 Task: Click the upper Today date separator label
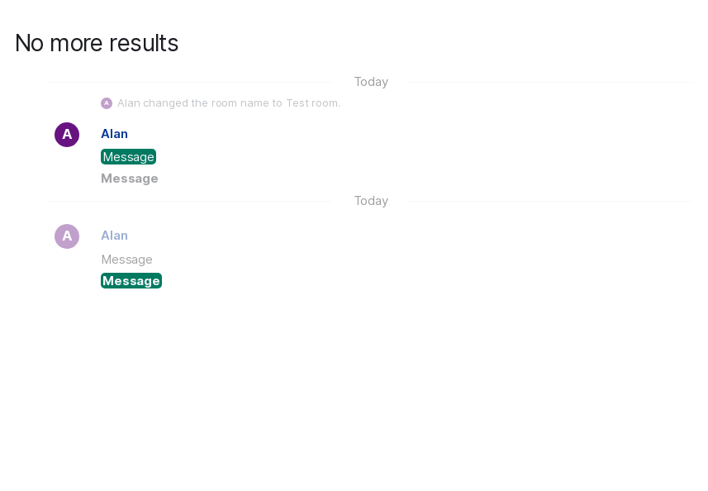pos(371,82)
